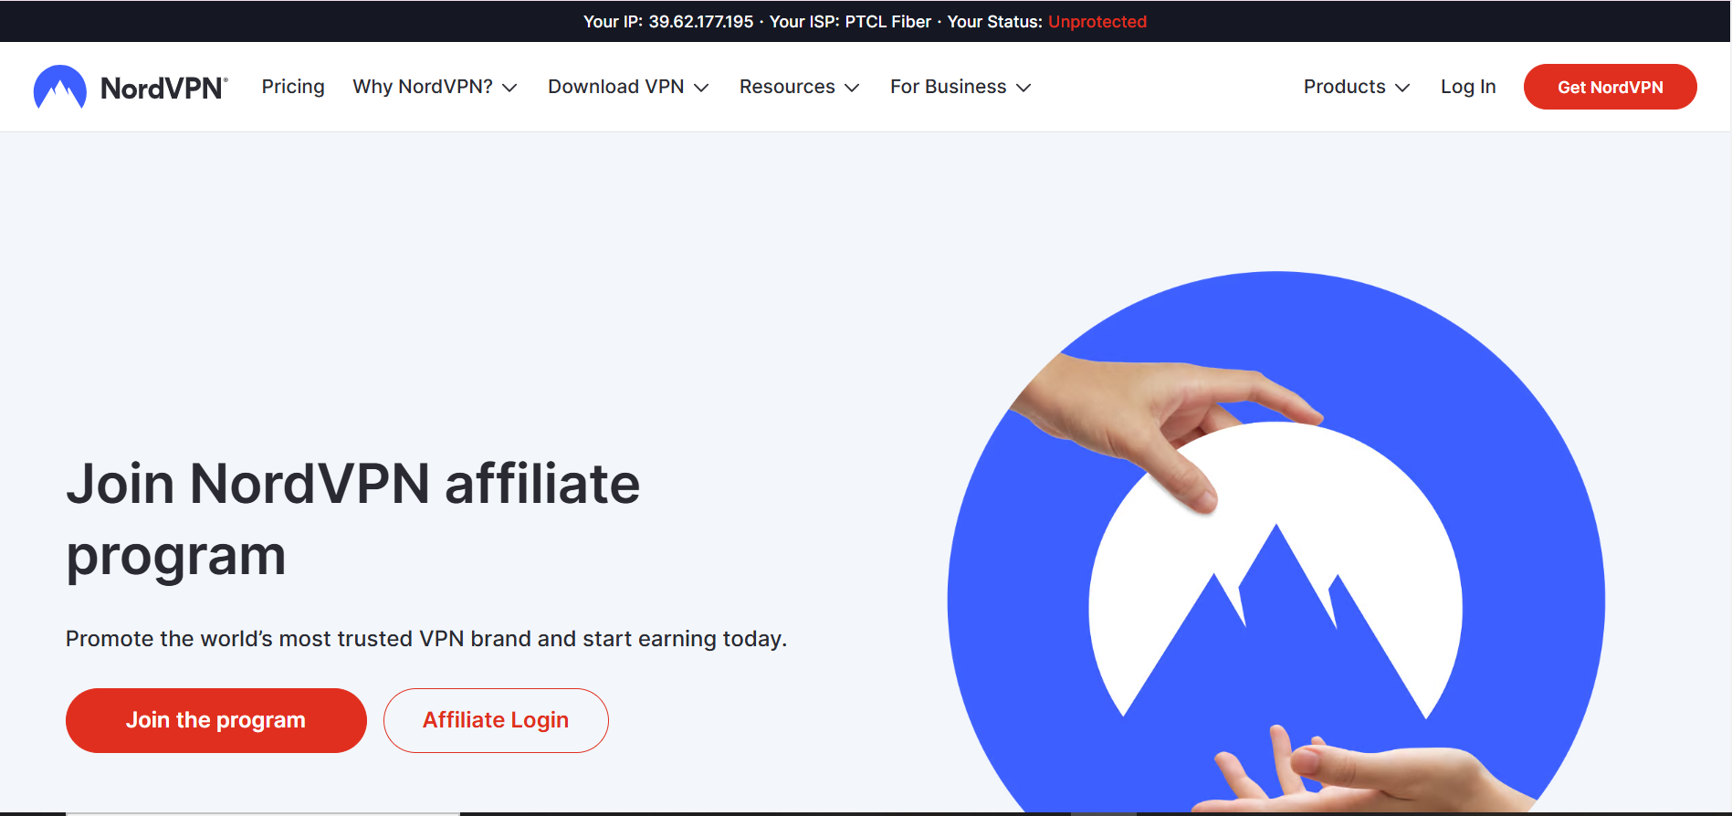Click the Promote the world's most trusted tagline
This screenshot has width=1732, height=816.
(x=426, y=639)
